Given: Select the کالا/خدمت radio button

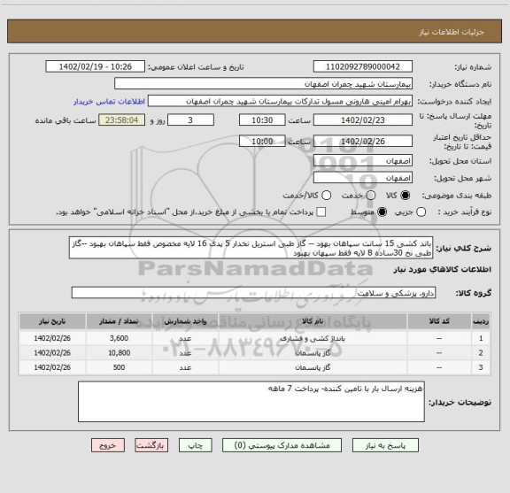Looking at the screenshot, I should tap(326, 195).
